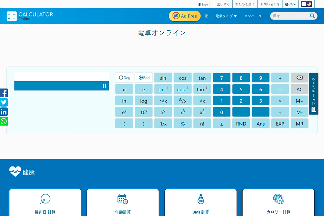
Task: Go to the 家 home menu item
Action: (x=206, y=16)
